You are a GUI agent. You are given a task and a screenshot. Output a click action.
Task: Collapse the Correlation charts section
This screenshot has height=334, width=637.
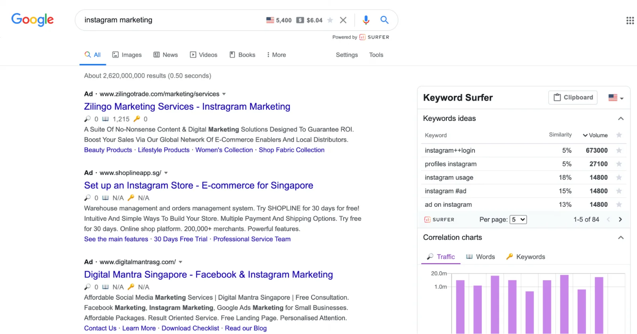[621, 237]
